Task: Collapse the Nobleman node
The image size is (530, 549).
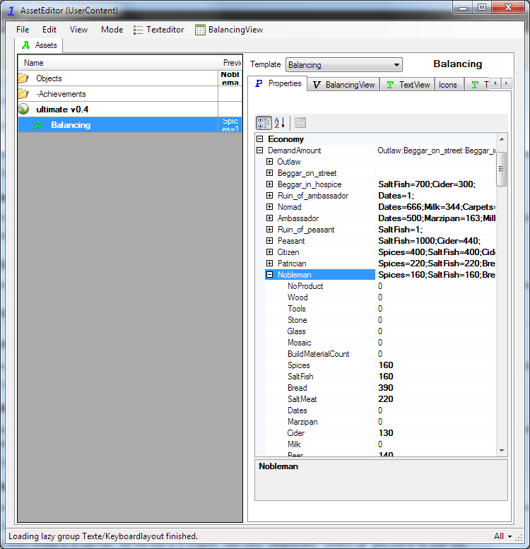Action: tap(269, 274)
